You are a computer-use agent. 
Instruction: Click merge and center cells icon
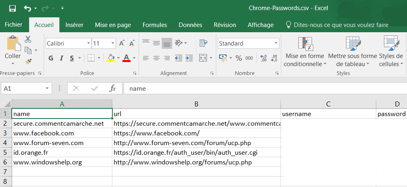pyautogui.click(x=203, y=58)
